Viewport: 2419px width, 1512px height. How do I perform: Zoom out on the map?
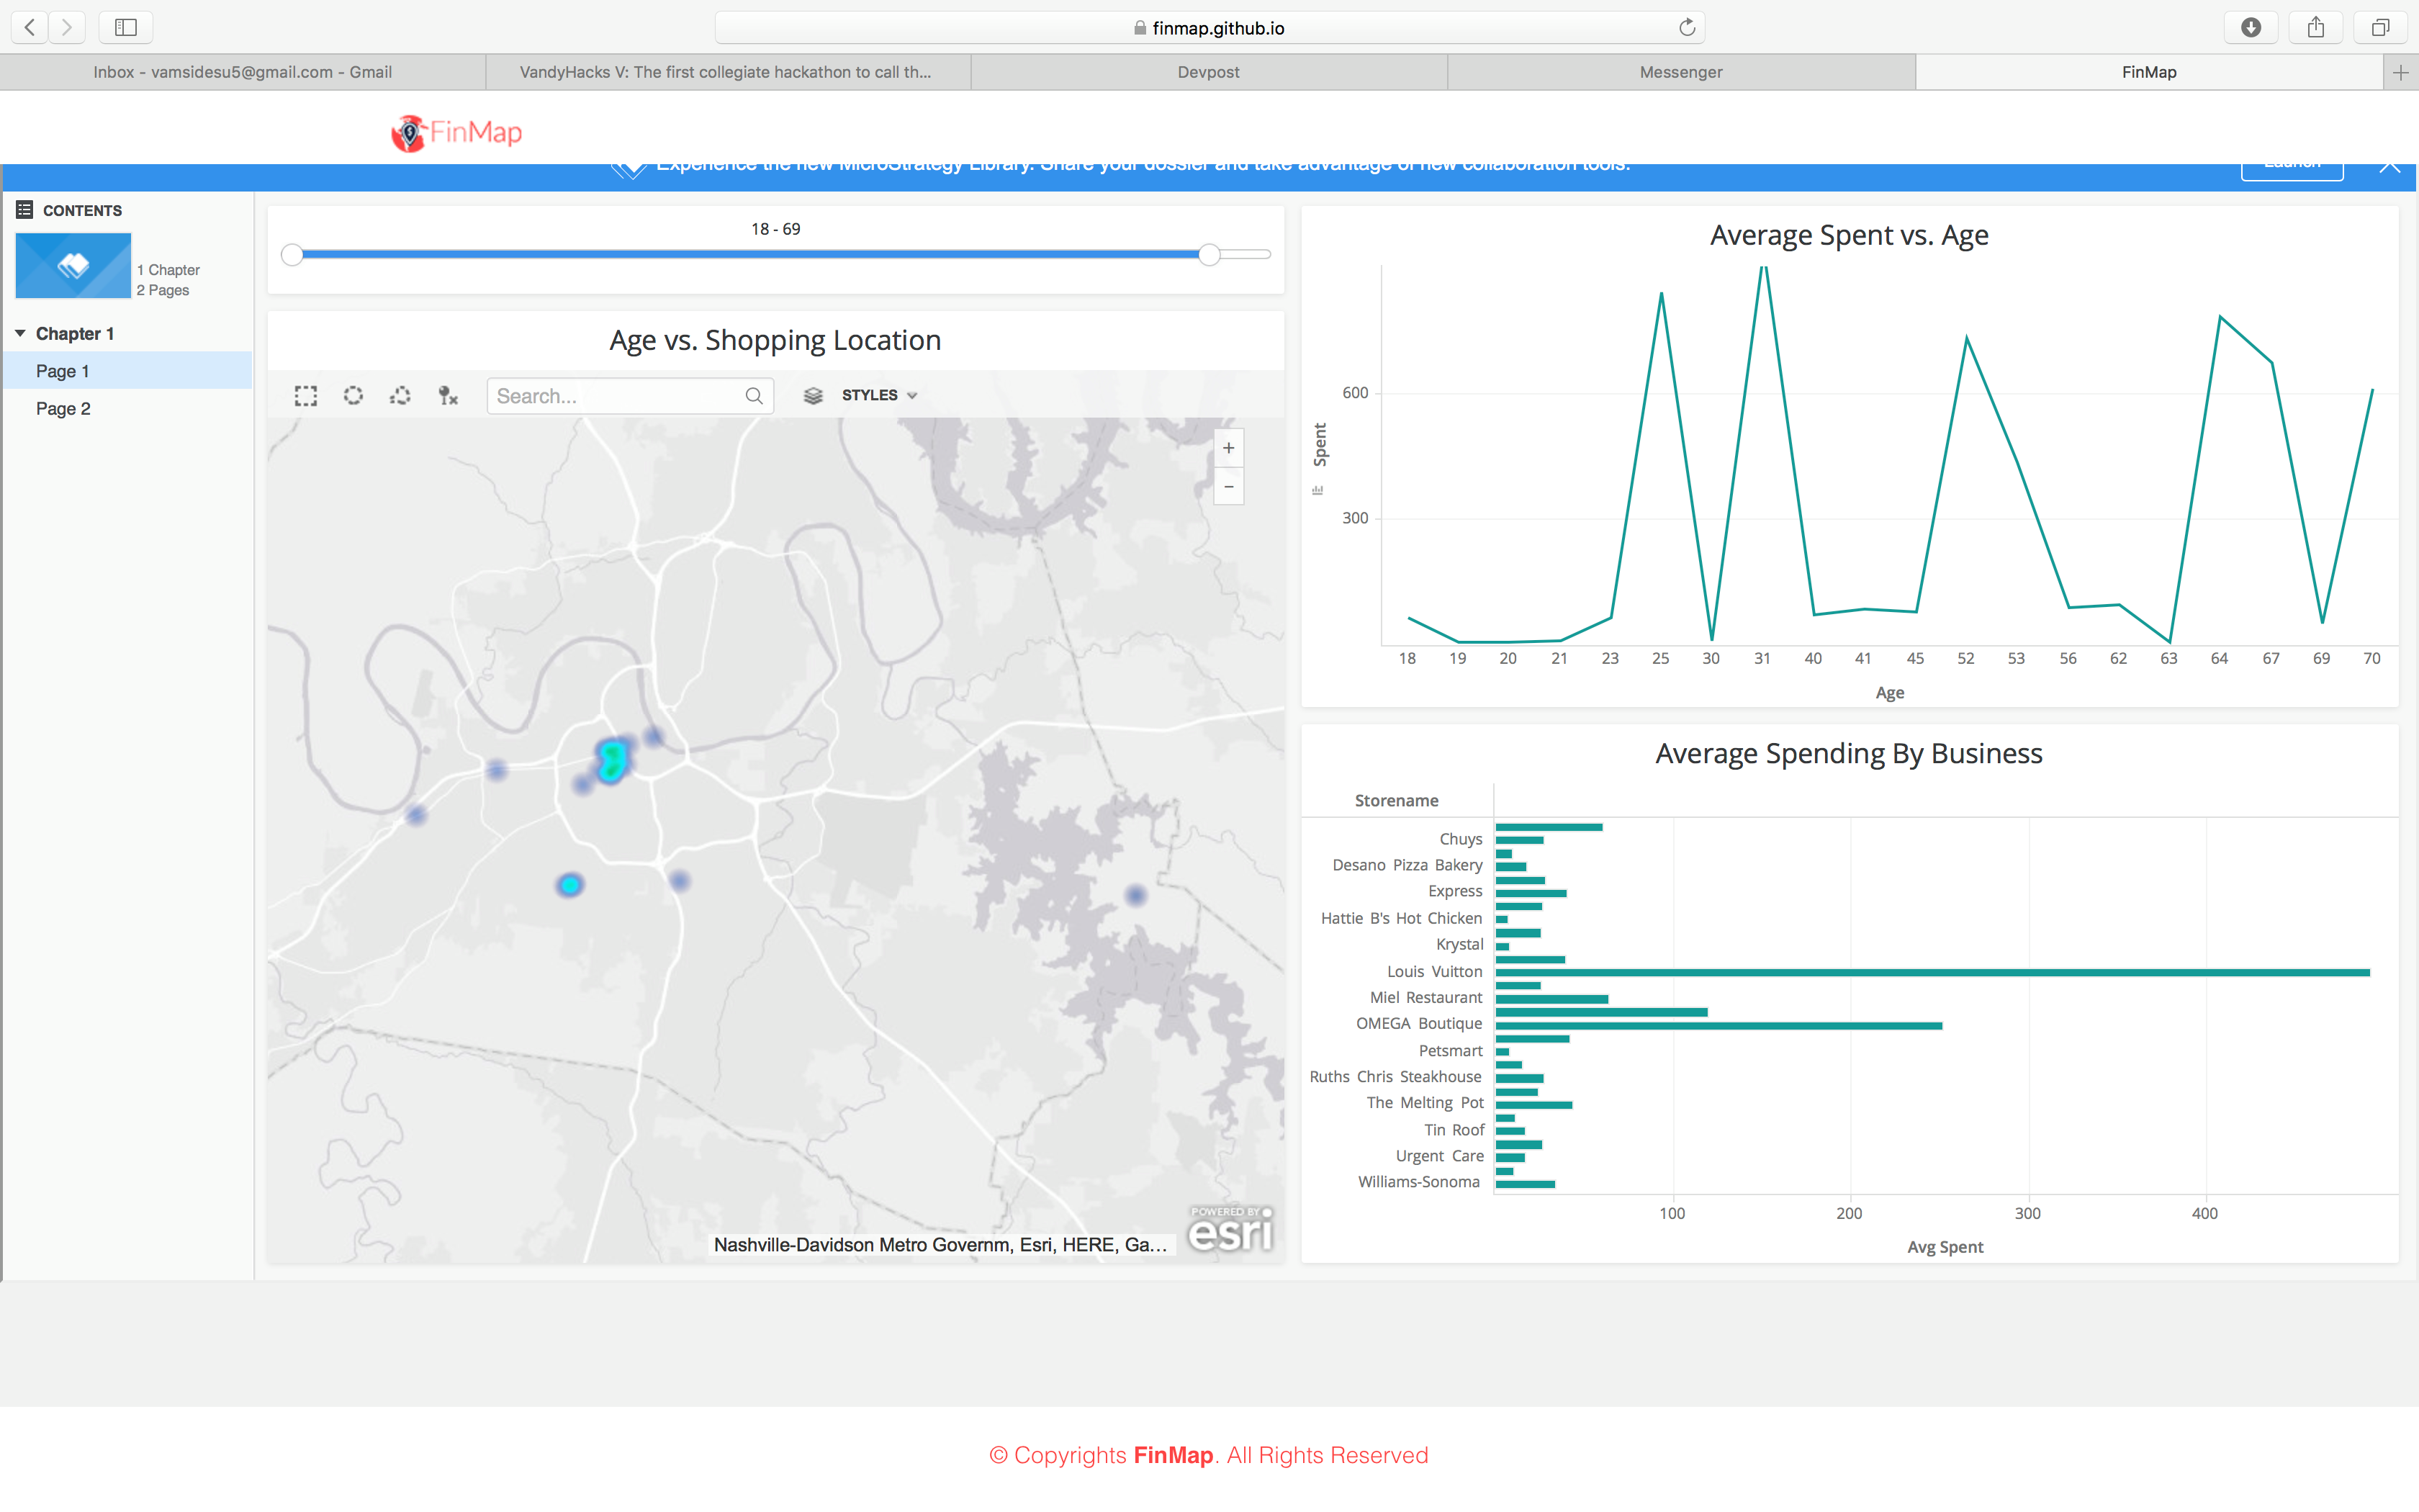1228,487
